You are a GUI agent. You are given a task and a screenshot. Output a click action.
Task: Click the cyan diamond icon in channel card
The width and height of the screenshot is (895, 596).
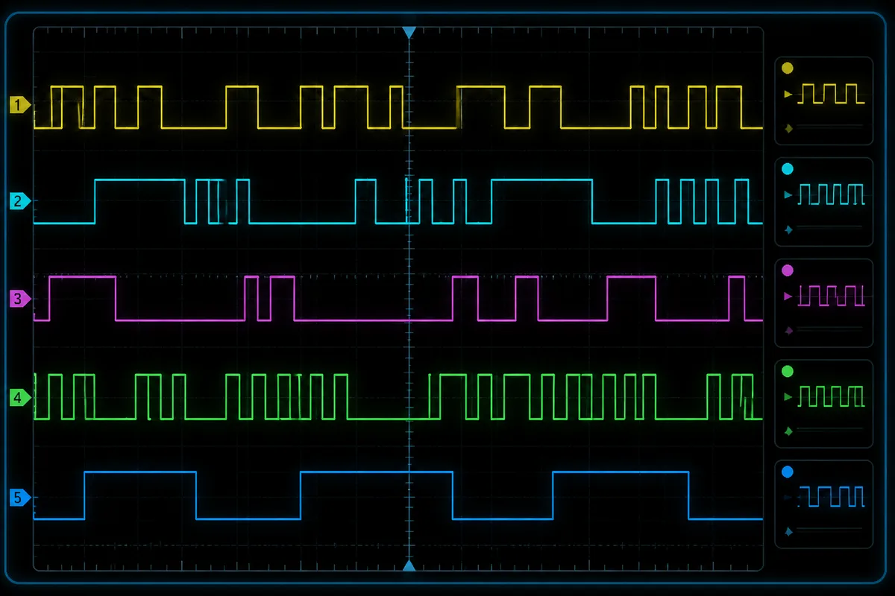[788, 229]
